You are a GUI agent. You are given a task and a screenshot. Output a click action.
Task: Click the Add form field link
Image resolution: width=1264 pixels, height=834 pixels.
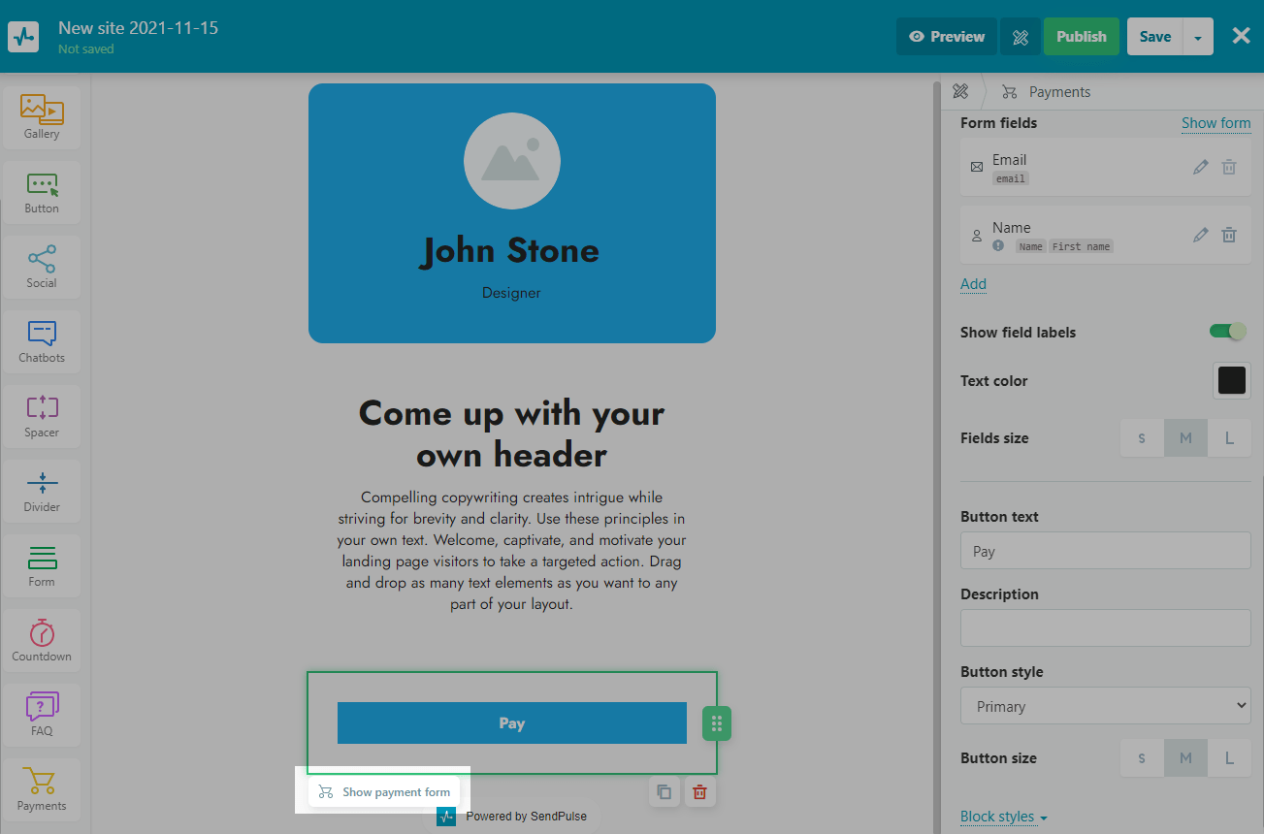click(973, 284)
